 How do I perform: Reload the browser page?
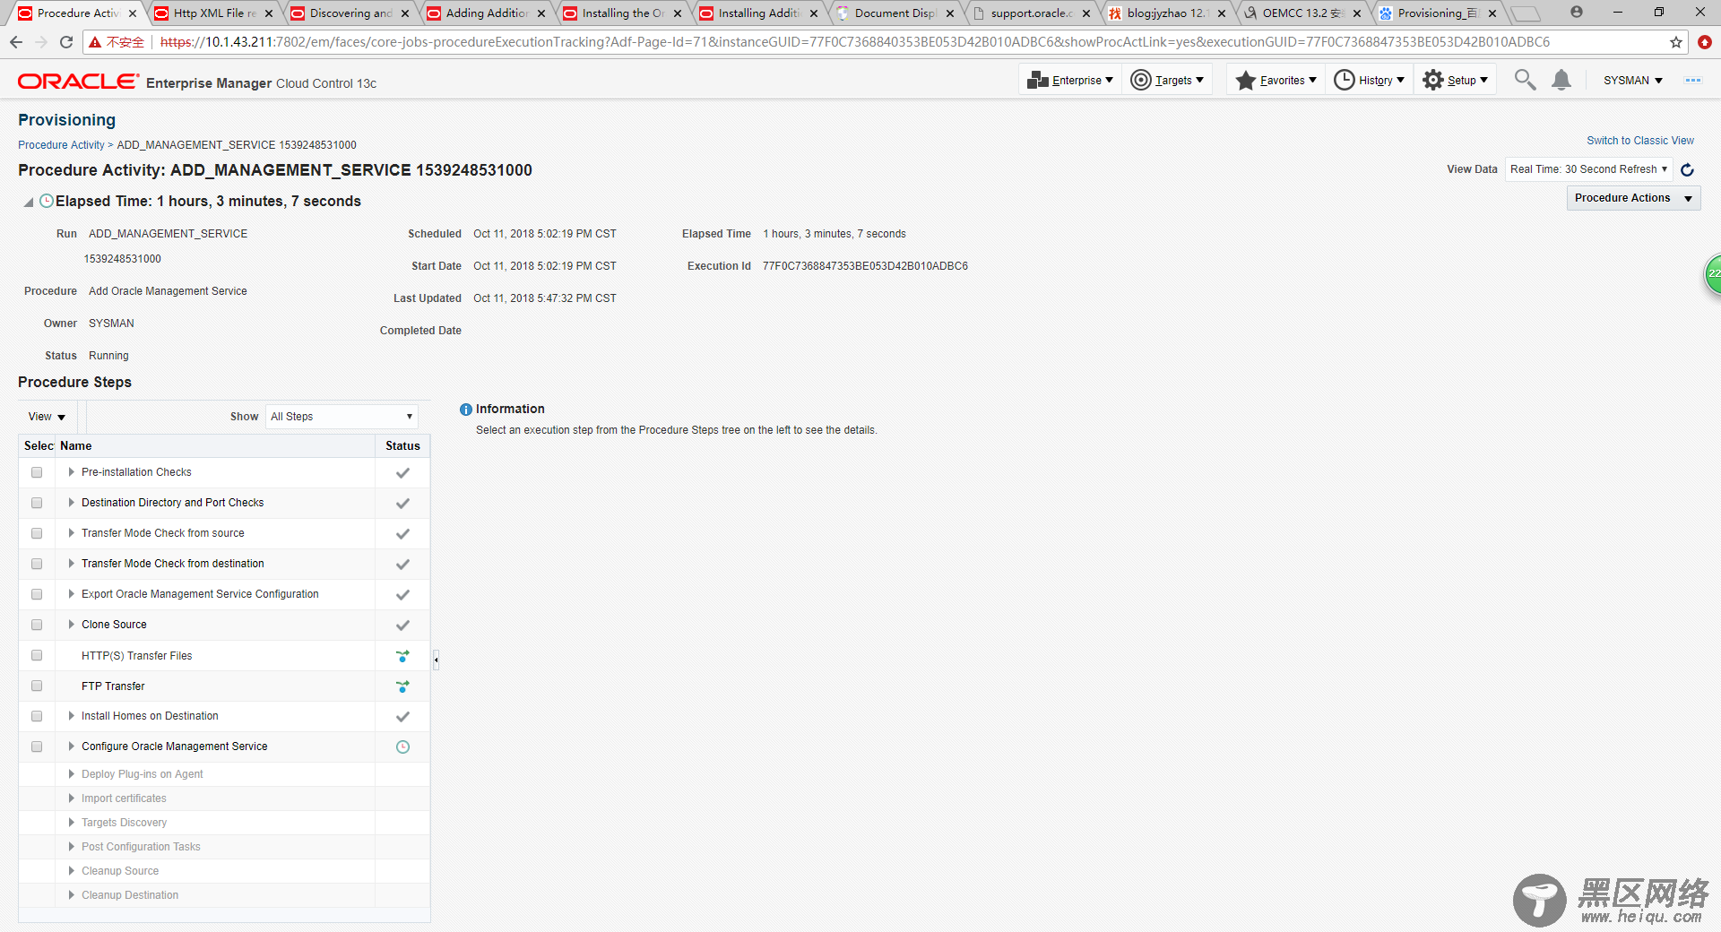pos(66,42)
